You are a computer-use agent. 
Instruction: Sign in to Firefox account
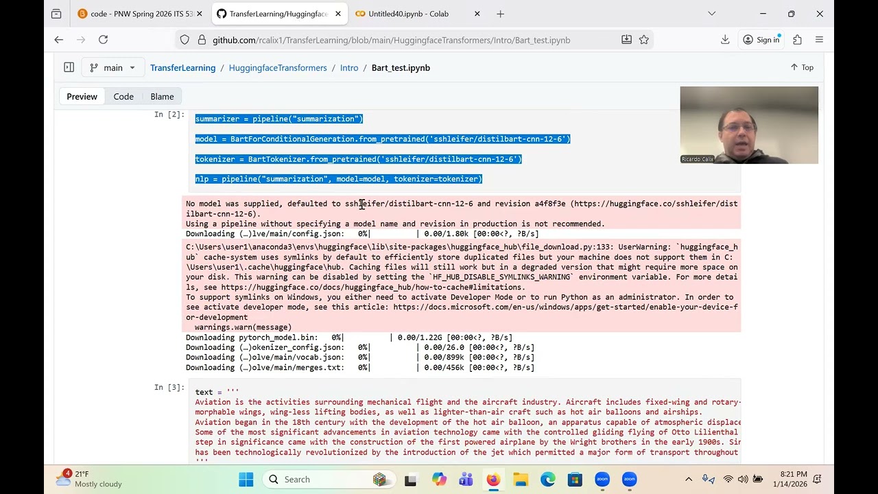tap(761, 40)
